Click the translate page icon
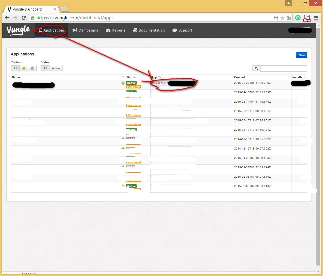This screenshot has height=276, width=323. click(x=289, y=18)
